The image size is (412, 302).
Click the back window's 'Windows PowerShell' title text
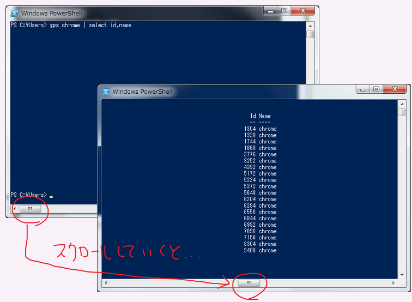point(51,13)
